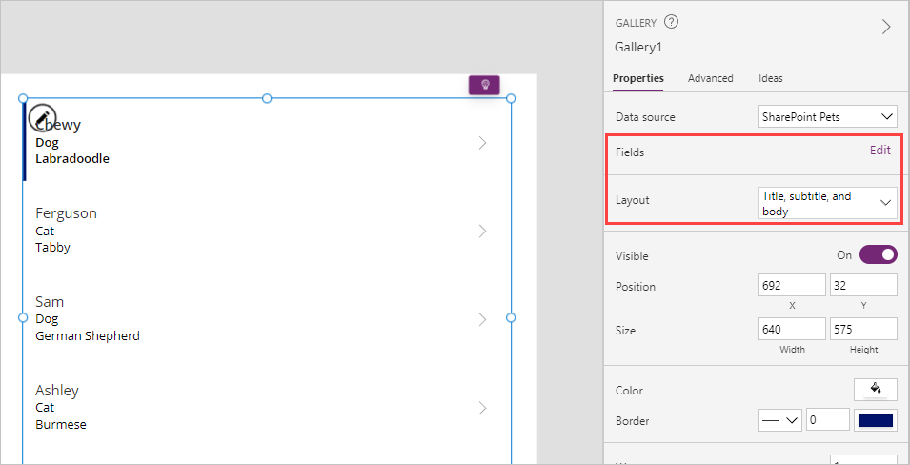Open the Data source dropdown

(x=828, y=116)
